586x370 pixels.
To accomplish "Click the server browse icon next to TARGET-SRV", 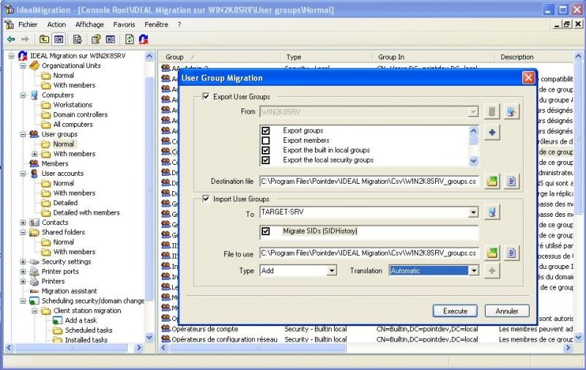I will tap(493, 212).
